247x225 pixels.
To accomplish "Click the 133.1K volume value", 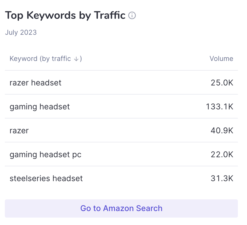I will [x=220, y=107].
